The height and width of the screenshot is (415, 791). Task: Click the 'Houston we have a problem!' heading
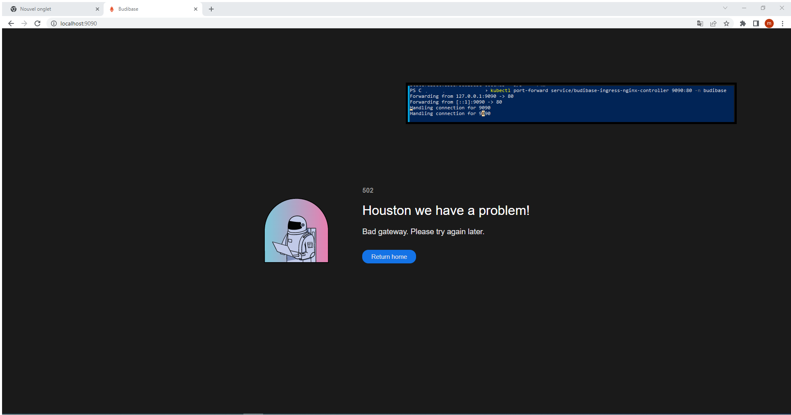pyautogui.click(x=446, y=210)
